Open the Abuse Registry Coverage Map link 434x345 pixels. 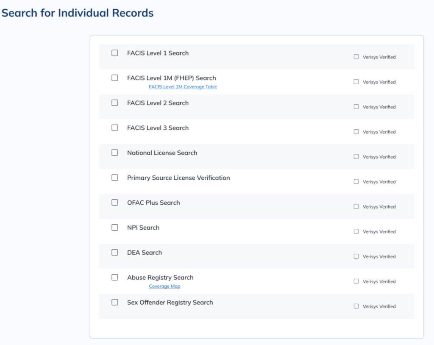tap(164, 287)
